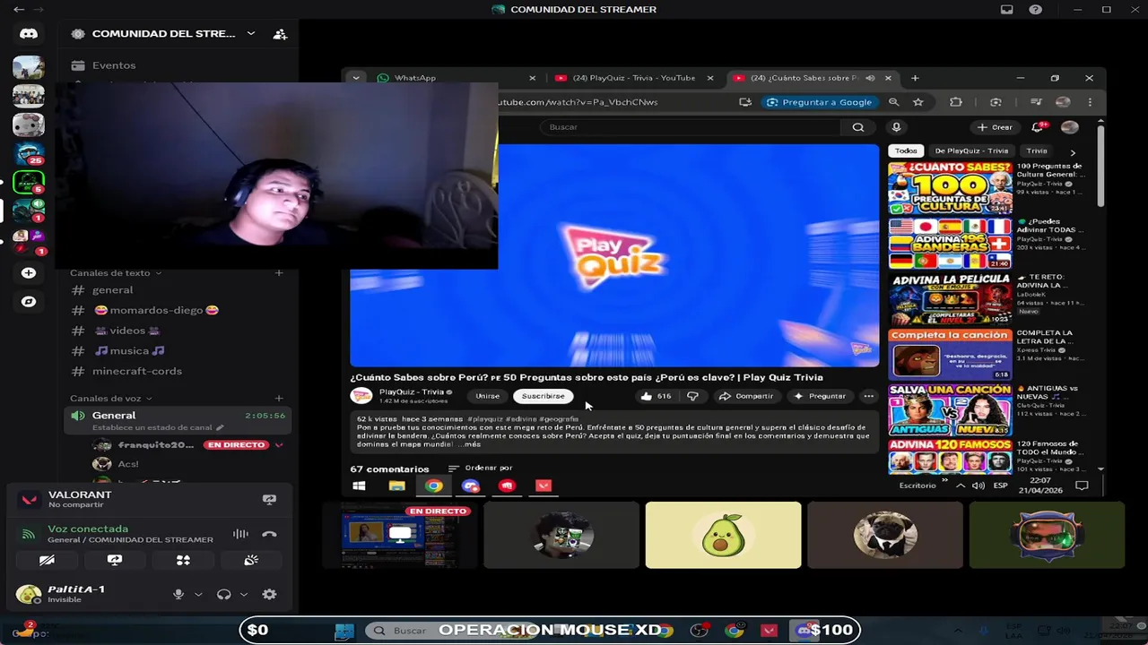Open audio output options chevron
The width and height of the screenshot is (1148, 645).
tap(243, 594)
